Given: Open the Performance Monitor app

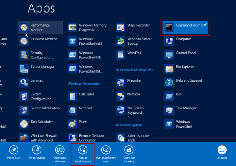Looking at the screenshot, I should 40,27.
